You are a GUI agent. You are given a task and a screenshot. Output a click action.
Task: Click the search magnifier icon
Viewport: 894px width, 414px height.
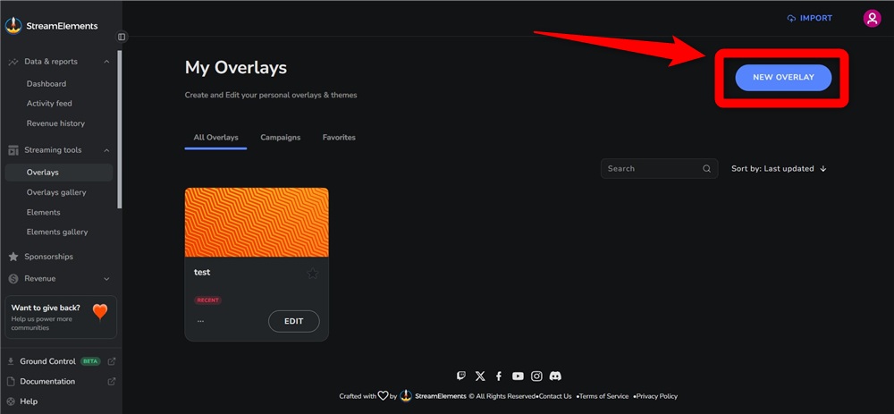[706, 169]
